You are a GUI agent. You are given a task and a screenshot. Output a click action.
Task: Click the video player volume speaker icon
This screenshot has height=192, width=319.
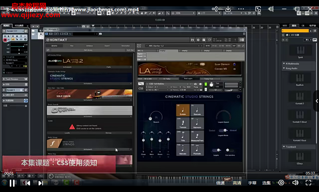(295, 183)
